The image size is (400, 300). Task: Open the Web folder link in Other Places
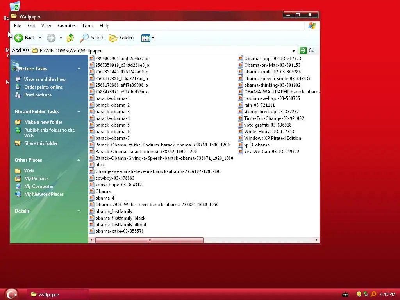(29, 170)
